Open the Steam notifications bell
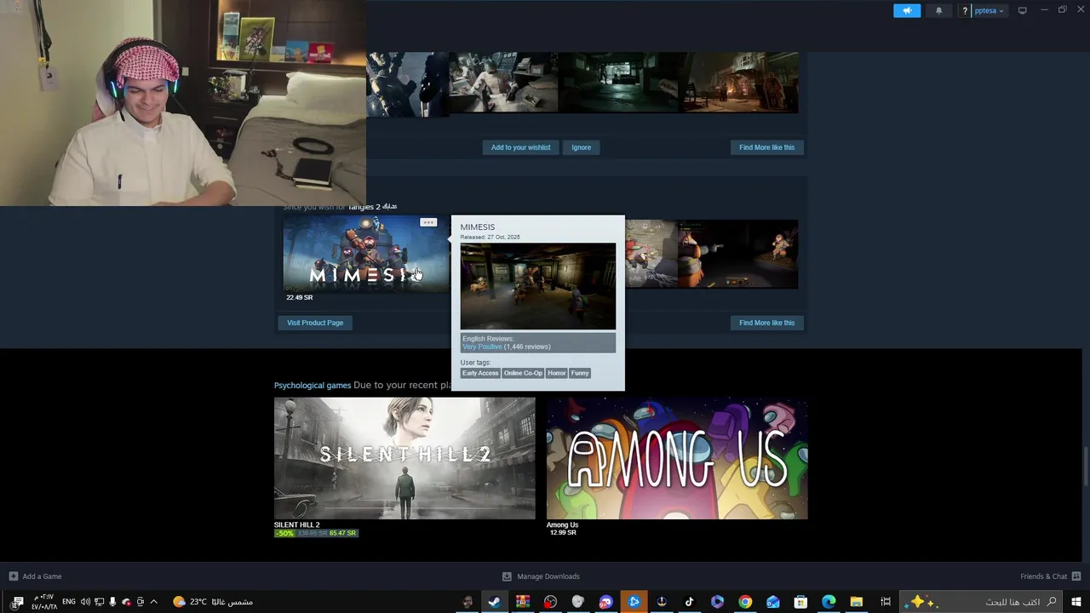 [939, 10]
